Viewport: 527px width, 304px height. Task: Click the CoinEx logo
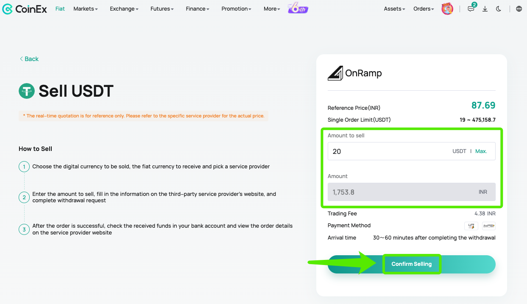[24, 8]
